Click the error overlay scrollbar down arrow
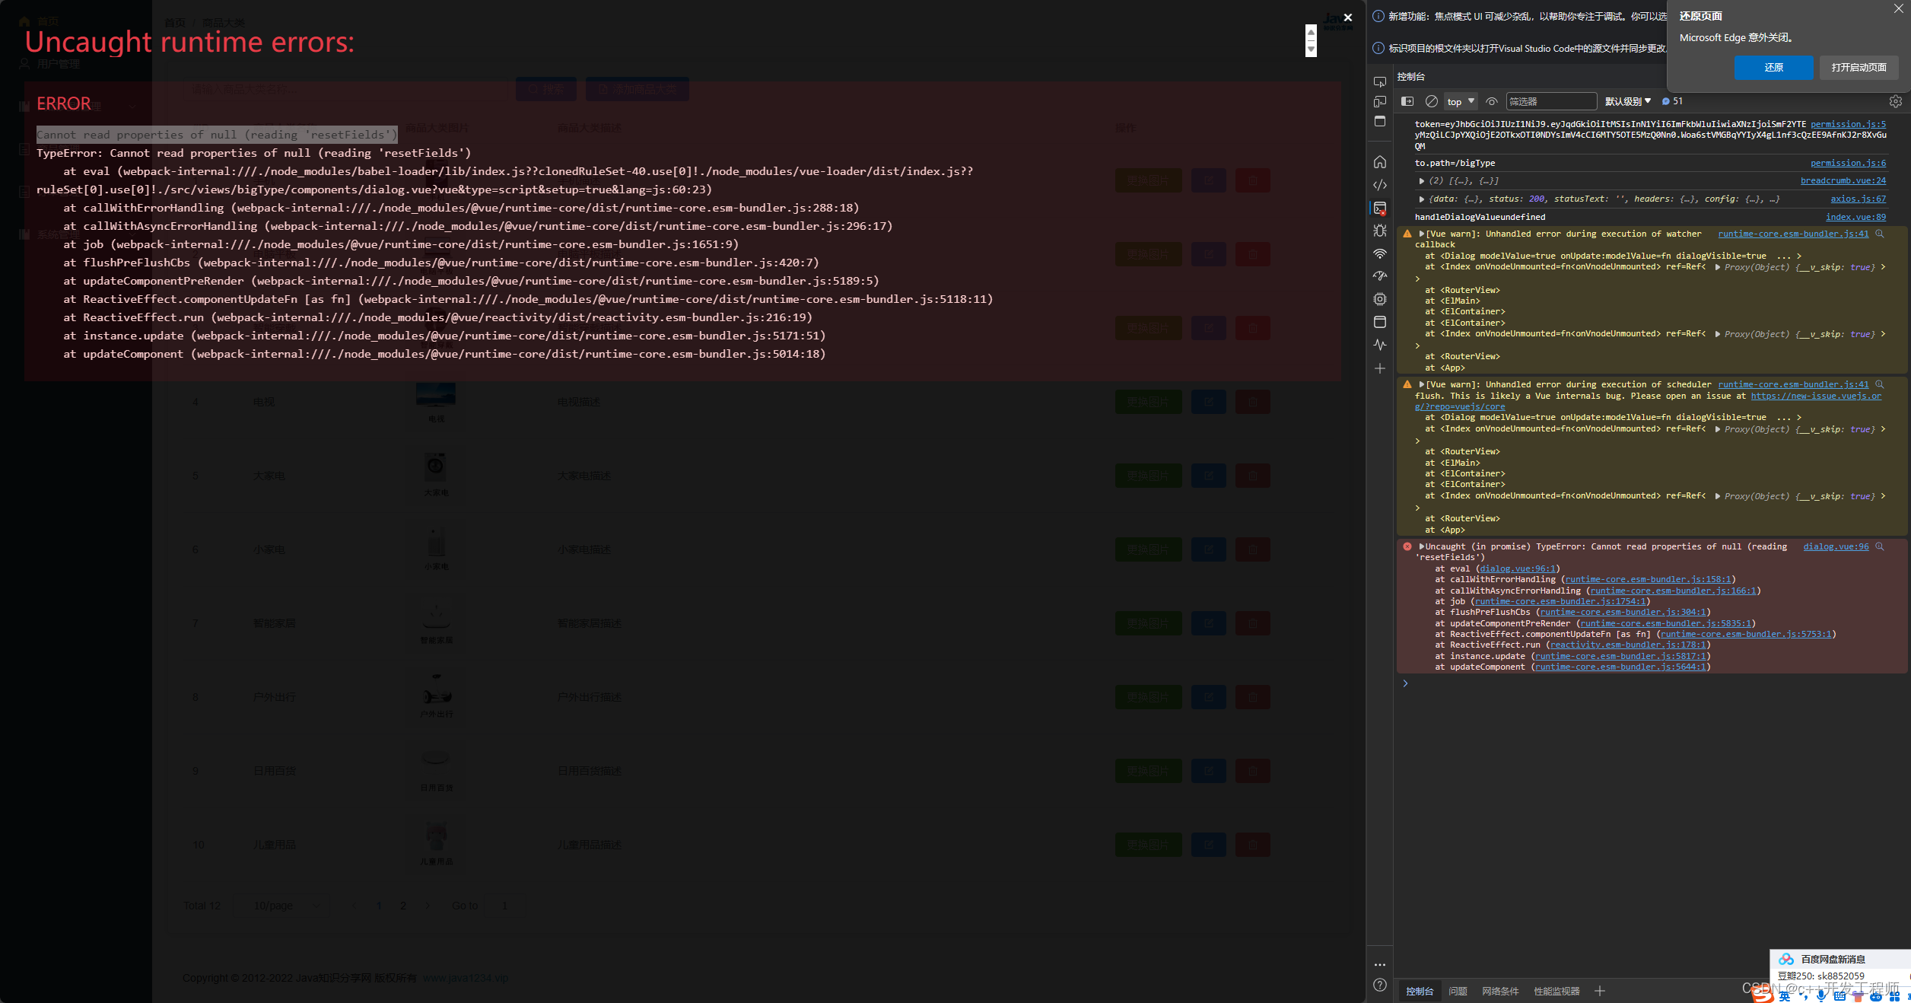 coord(1311,49)
